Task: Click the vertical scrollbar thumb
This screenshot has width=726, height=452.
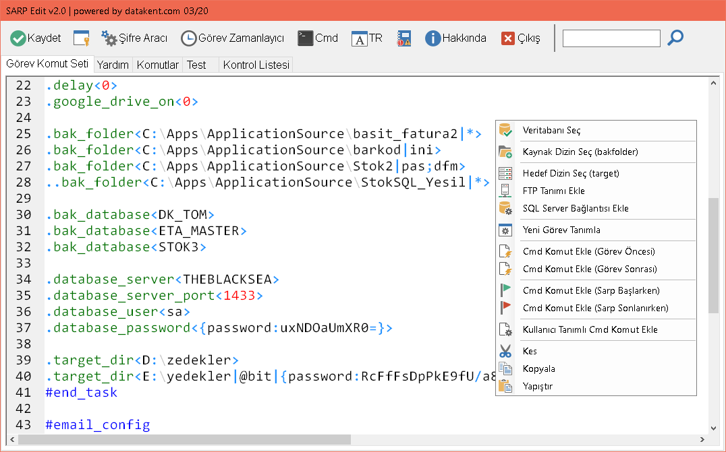Action: (713, 255)
